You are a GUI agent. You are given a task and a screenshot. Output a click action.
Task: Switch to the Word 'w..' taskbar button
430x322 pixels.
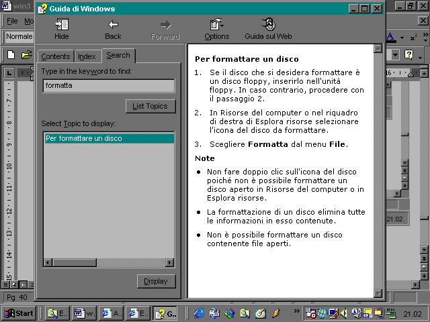point(84,313)
